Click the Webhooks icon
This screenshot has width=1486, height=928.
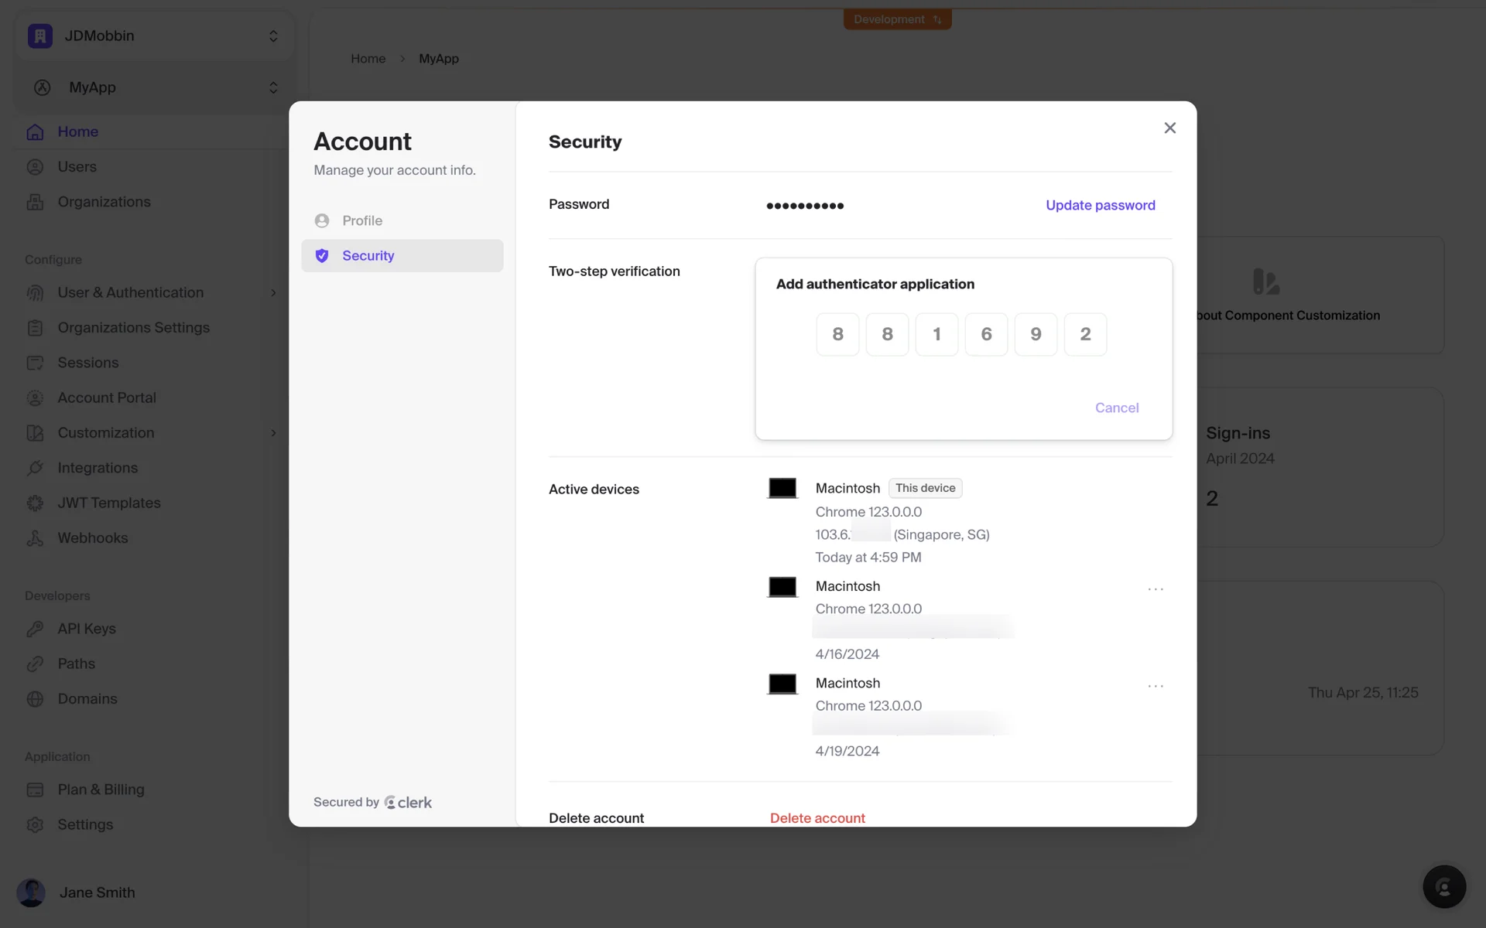[x=35, y=538]
